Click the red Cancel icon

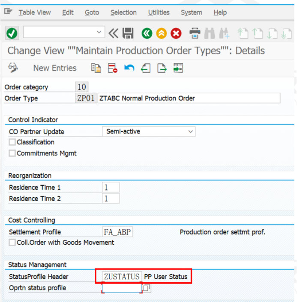[x=176, y=33]
